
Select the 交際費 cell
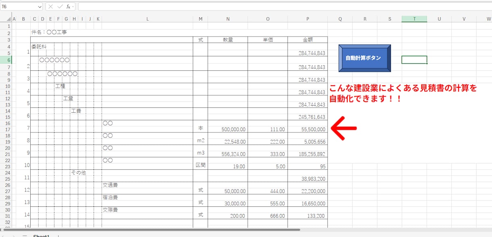tap(110, 210)
